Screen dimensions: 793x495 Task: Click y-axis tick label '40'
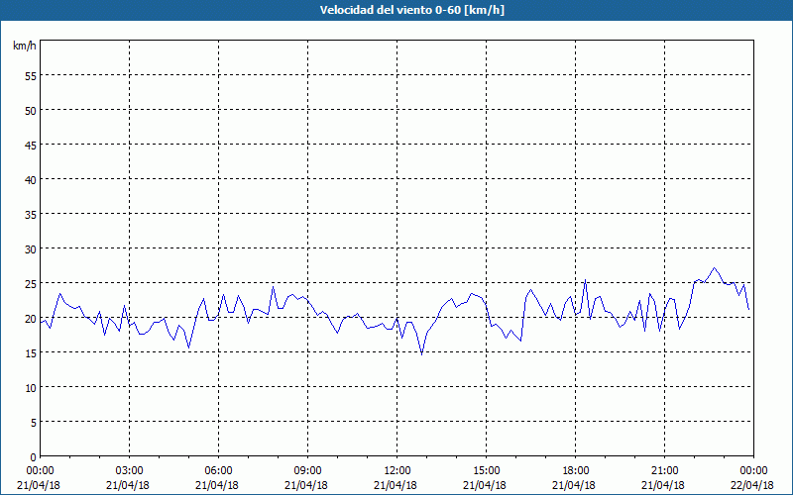pos(31,179)
